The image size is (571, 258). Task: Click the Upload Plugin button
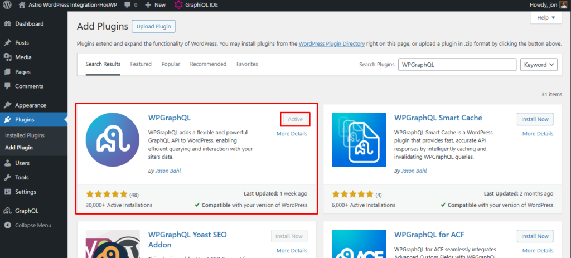(x=153, y=26)
